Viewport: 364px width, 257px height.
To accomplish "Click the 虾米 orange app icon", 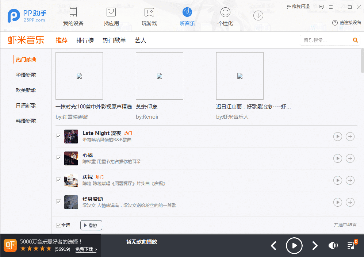I will 10,245.
